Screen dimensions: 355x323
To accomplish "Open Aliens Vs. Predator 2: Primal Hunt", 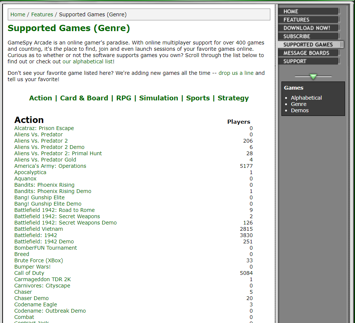I will pos(58,153).
